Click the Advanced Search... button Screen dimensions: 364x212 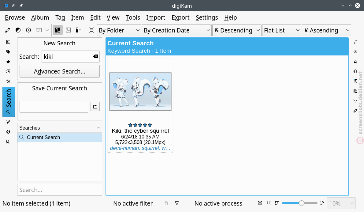click(x=60, y=71)
